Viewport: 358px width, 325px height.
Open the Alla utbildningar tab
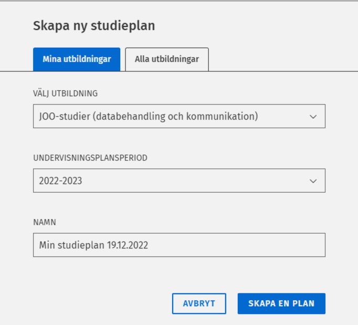pyautogui.click(x=167, y=59)
